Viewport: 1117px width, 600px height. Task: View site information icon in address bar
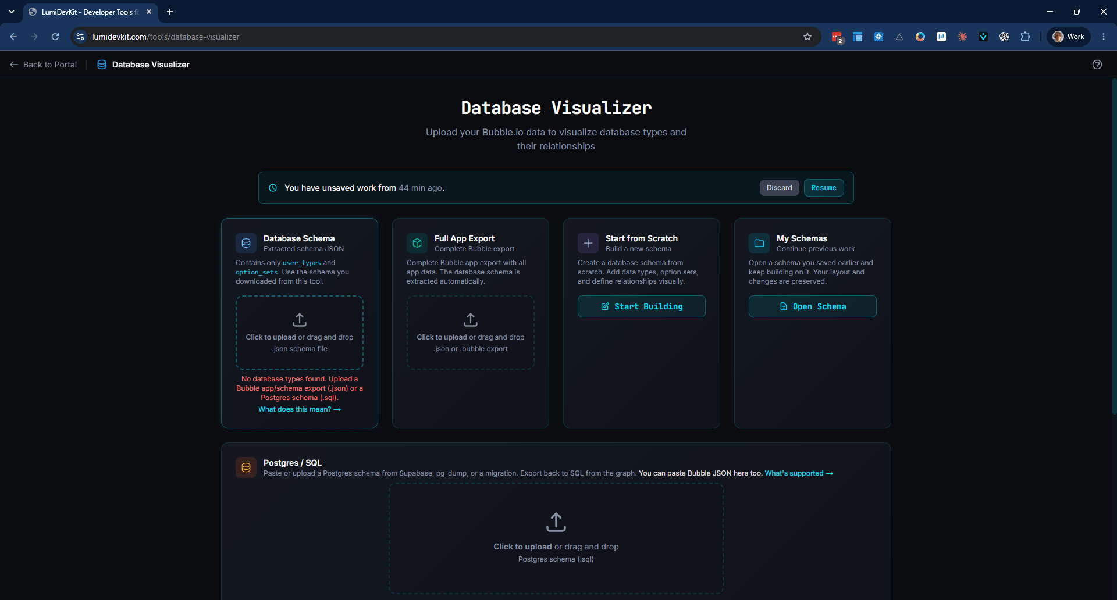coord(80,37)
